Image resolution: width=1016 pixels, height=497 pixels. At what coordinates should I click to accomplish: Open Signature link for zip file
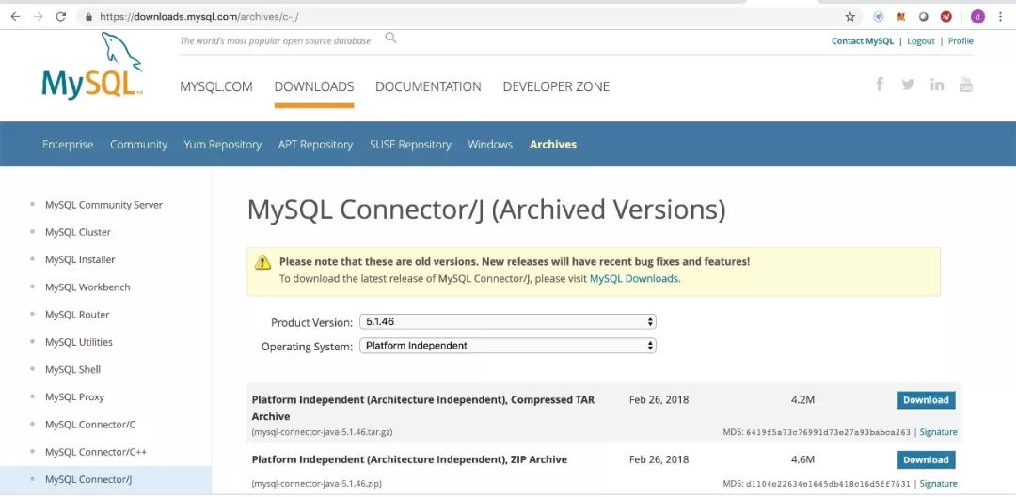[x=938, y=484]
